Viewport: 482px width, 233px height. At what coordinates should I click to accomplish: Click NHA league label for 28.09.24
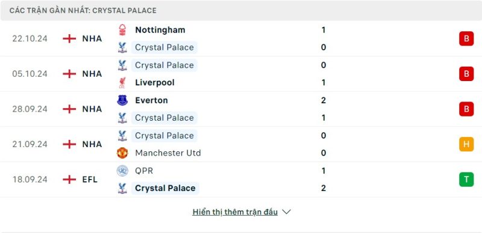(92, 109)
